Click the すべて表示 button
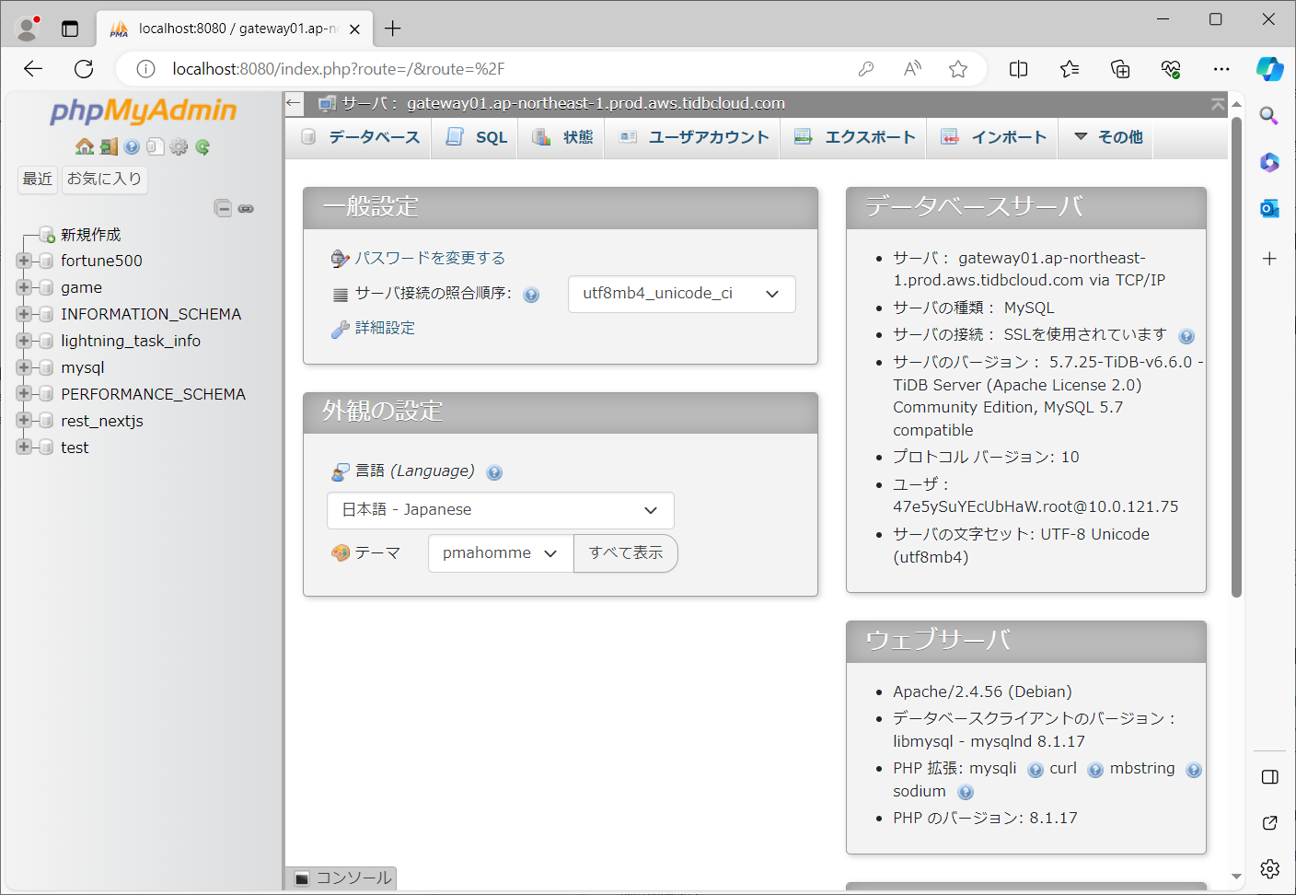 click(x=626, y=553)
